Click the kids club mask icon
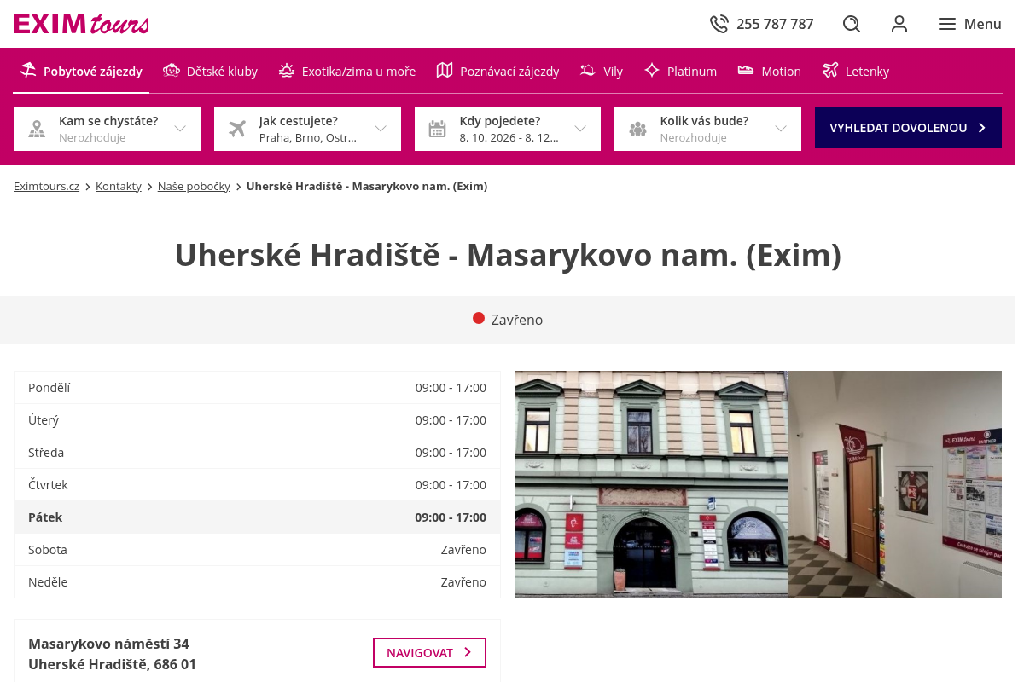The image size is (1024, 682). click(171, 70)
